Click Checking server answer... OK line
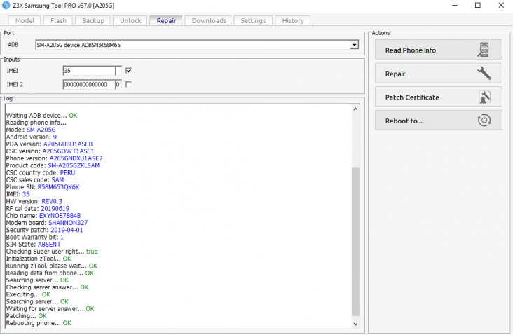Screen dimensions: 513x335 pos(47,287)
